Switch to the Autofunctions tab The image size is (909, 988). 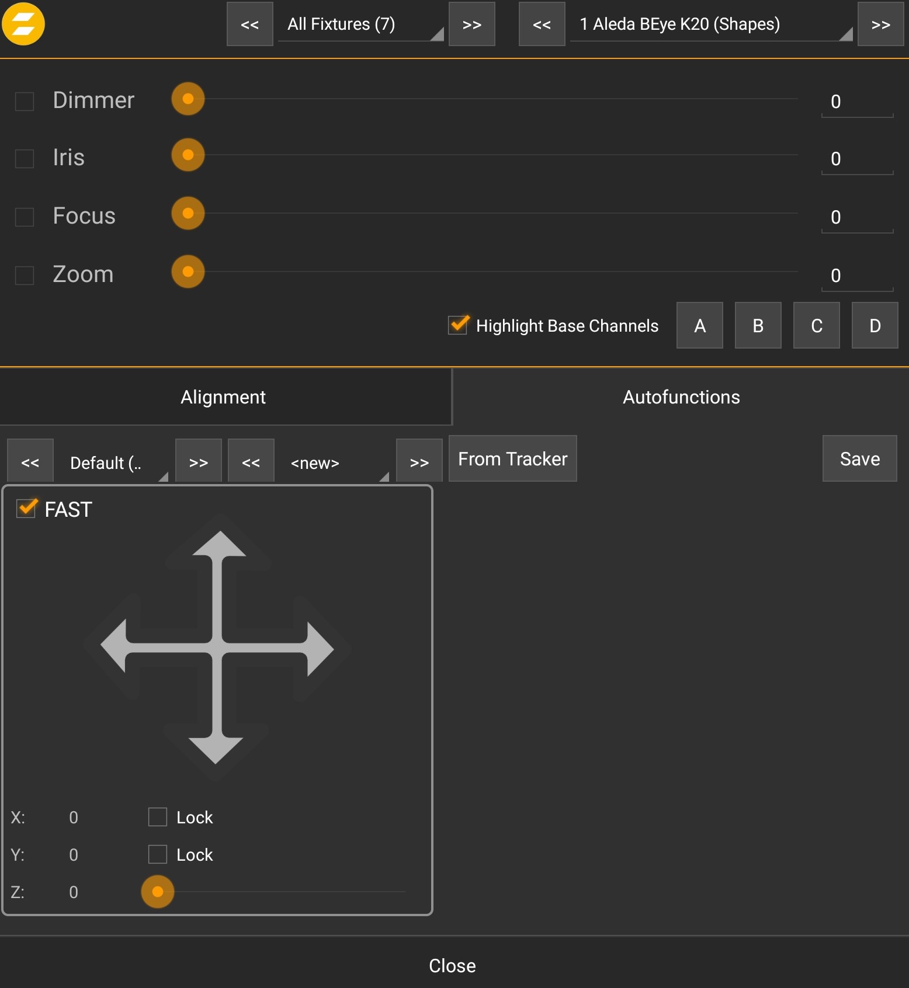(x=681, y=397)
